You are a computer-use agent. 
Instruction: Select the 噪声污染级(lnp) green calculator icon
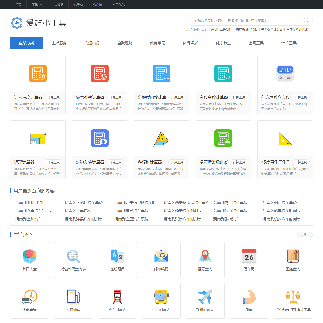[x=223, y=138]
